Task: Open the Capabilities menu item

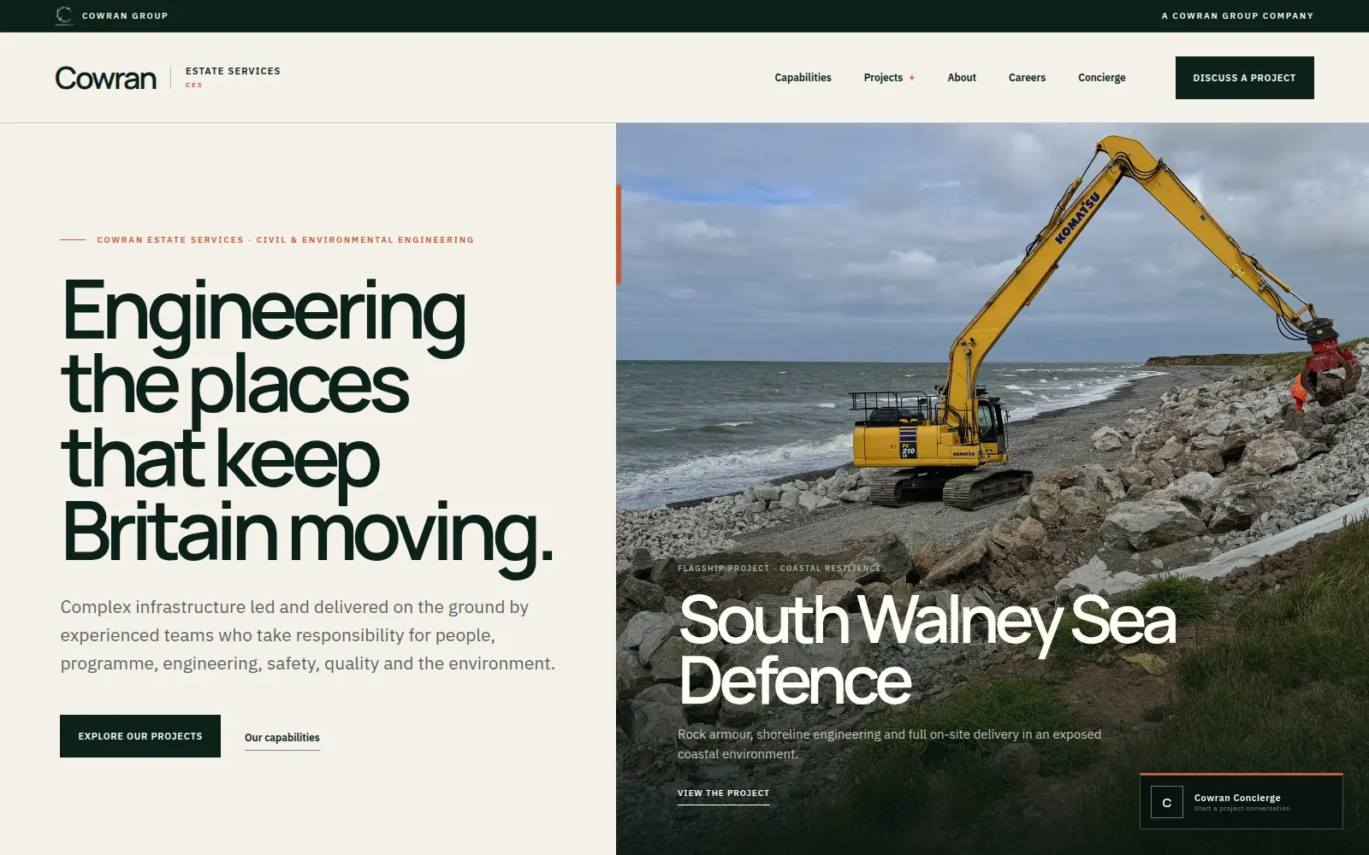Action: click(x=803, y=78)
